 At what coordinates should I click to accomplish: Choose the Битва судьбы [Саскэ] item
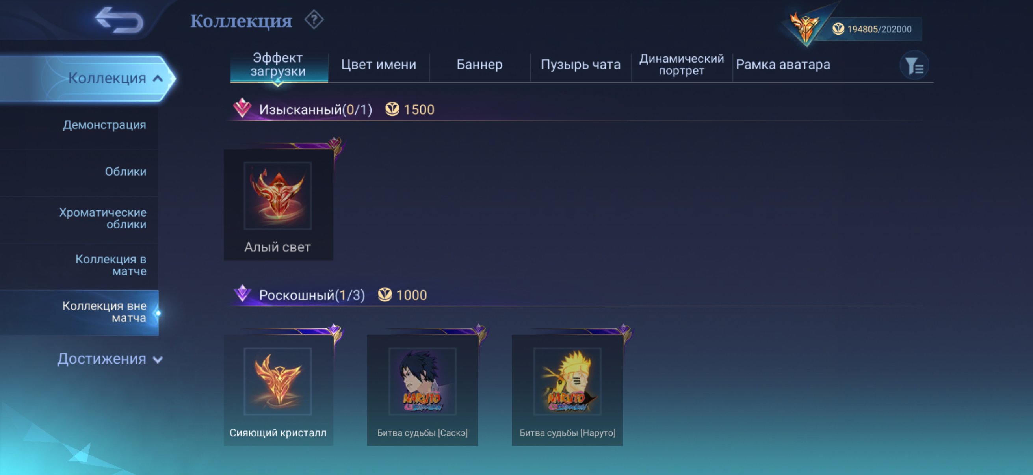tap(422, 390)
